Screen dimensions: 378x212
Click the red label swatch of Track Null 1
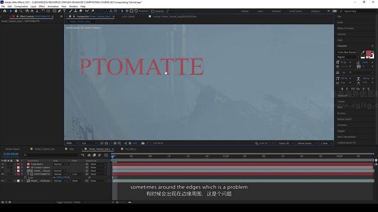coord(18,164)
